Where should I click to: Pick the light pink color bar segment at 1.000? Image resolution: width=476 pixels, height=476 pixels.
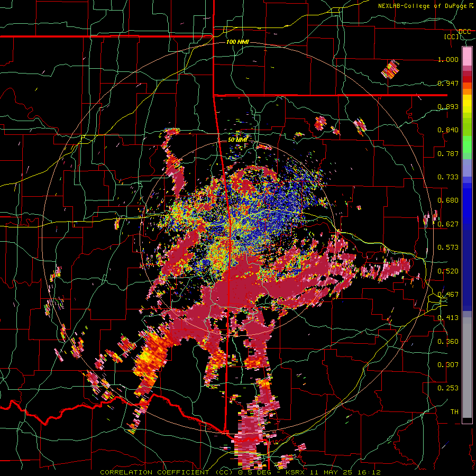[467, 57]
